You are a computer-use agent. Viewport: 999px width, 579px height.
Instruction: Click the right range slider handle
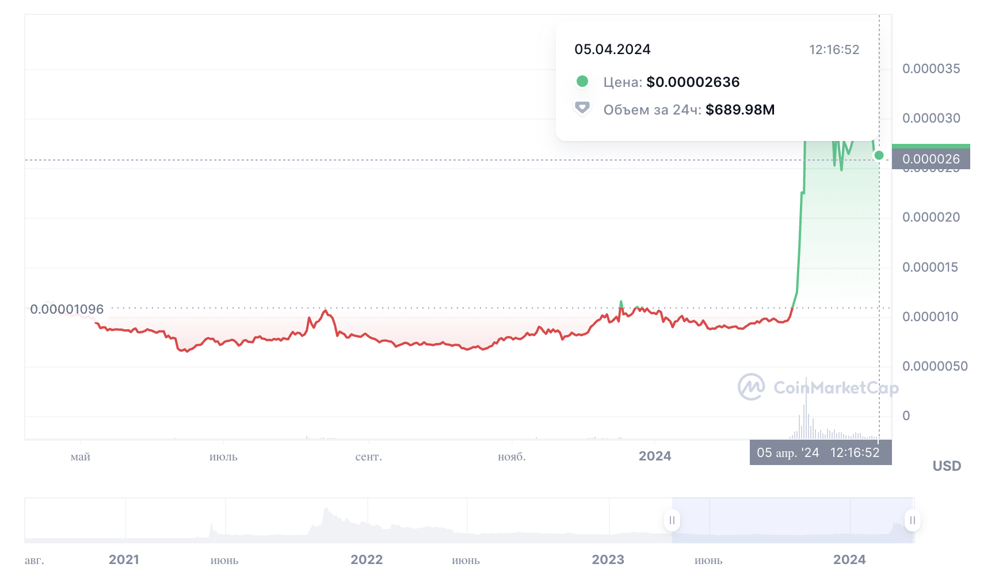(912, 520)
